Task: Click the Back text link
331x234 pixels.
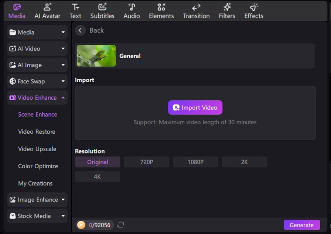Action: click(x=97, y=30)
